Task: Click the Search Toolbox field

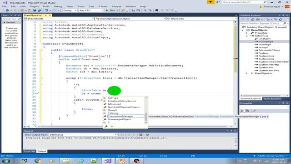Action: 11,19
